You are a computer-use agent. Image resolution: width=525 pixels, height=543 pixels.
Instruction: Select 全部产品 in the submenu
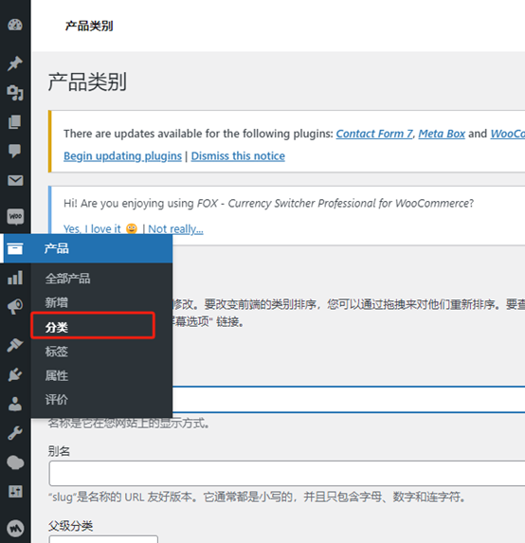tap(67, 279)
